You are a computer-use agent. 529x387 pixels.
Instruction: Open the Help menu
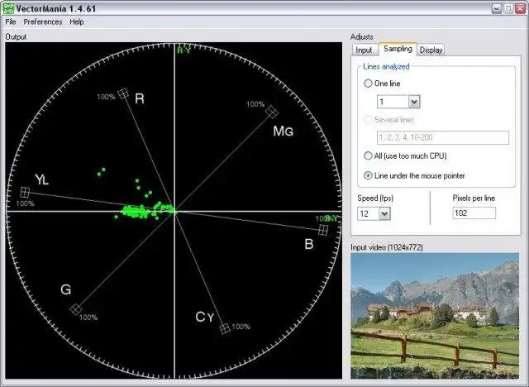(x=77, y=22)
